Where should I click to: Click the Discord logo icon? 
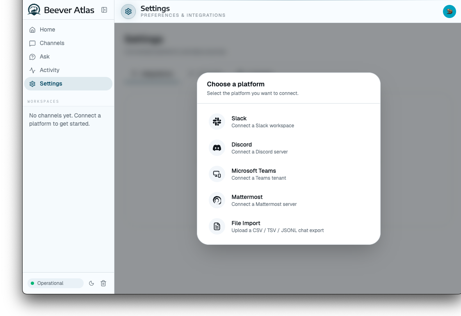[217, 148]
